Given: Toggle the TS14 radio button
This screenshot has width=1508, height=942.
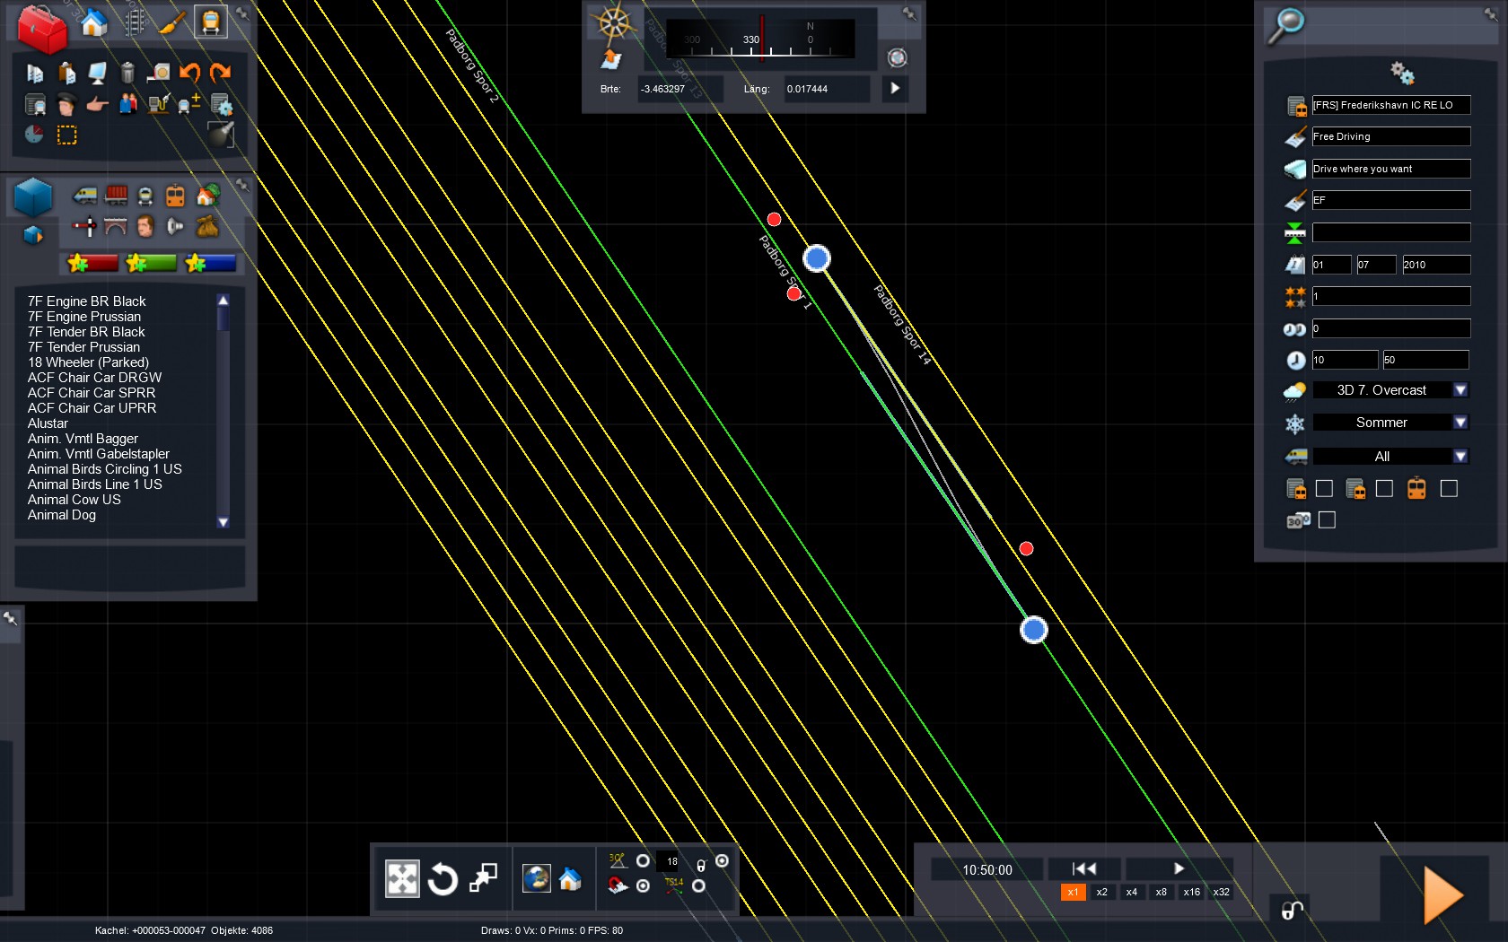Looking at the screenshot, I should coord(698,886).
